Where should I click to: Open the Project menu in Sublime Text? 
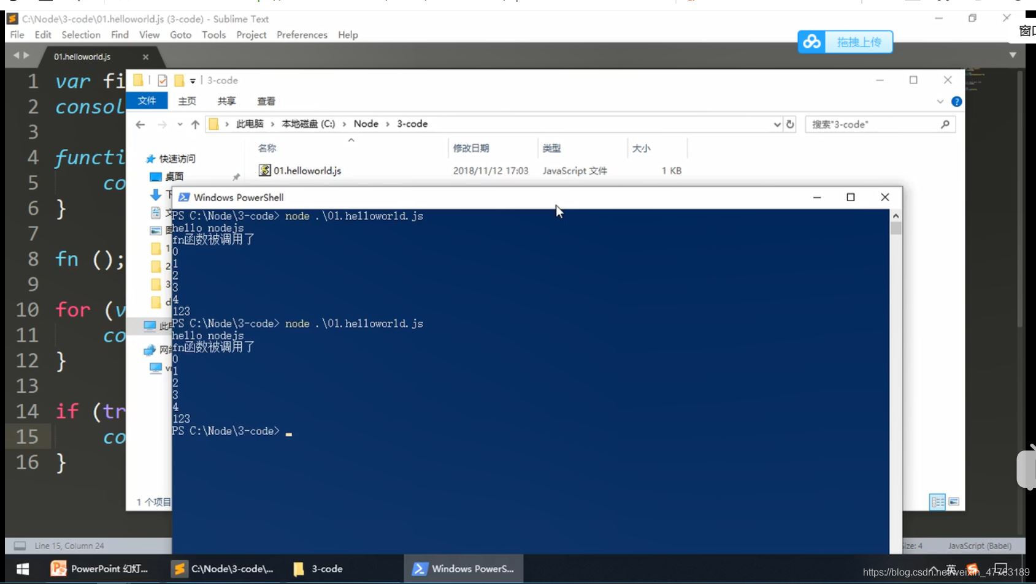click(251, 35)
